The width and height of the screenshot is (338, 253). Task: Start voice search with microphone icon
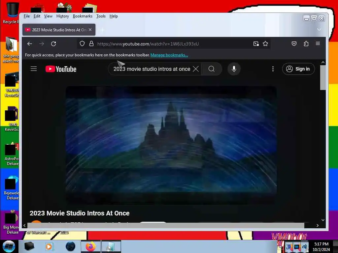[x=234, y=69]
